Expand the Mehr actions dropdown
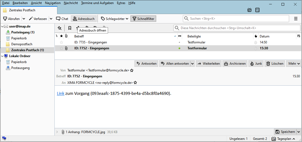302x142 pixels. click(x=293, y=64)
